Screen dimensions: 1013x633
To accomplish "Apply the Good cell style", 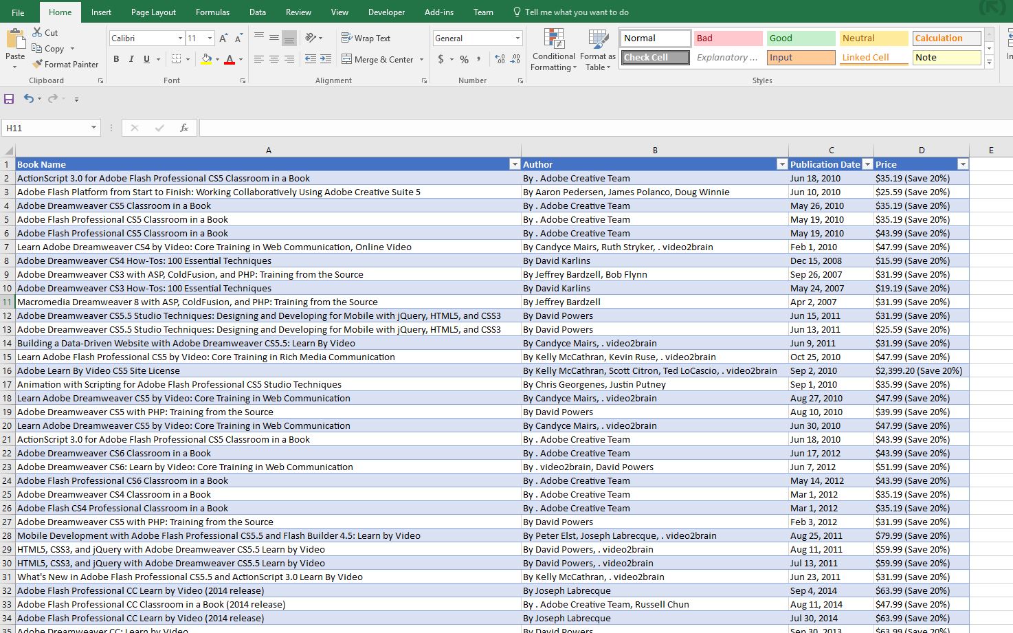I will click(x=801, y=38).
